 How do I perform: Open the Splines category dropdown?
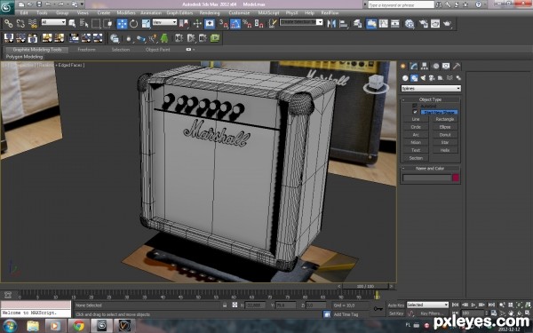coord(431,88)
